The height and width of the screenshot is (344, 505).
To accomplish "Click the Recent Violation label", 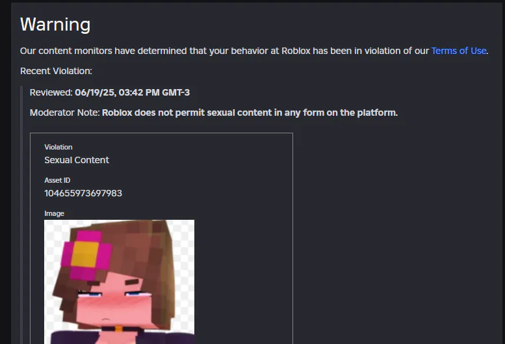I will click(x=56, y=71).
